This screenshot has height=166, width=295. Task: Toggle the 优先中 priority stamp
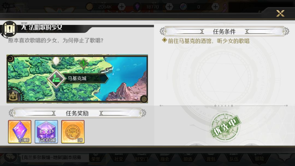225,126
